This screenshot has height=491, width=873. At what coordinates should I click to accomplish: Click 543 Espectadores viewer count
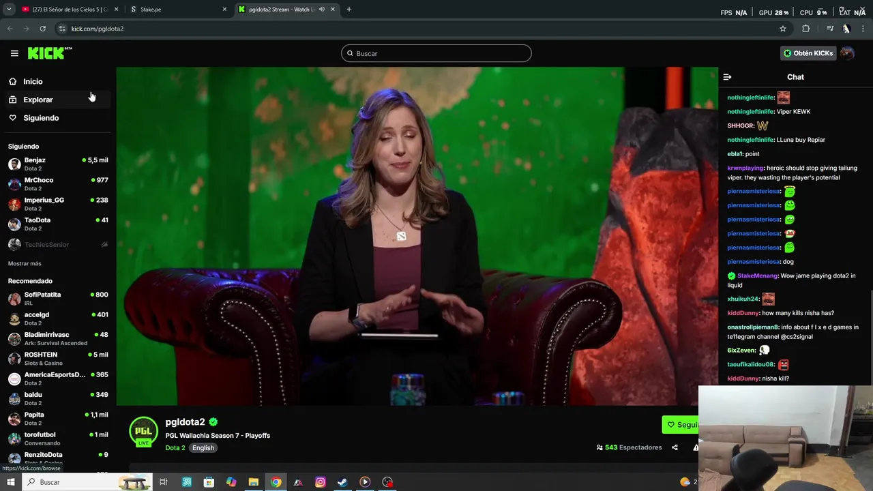click(x=629, y=447)
